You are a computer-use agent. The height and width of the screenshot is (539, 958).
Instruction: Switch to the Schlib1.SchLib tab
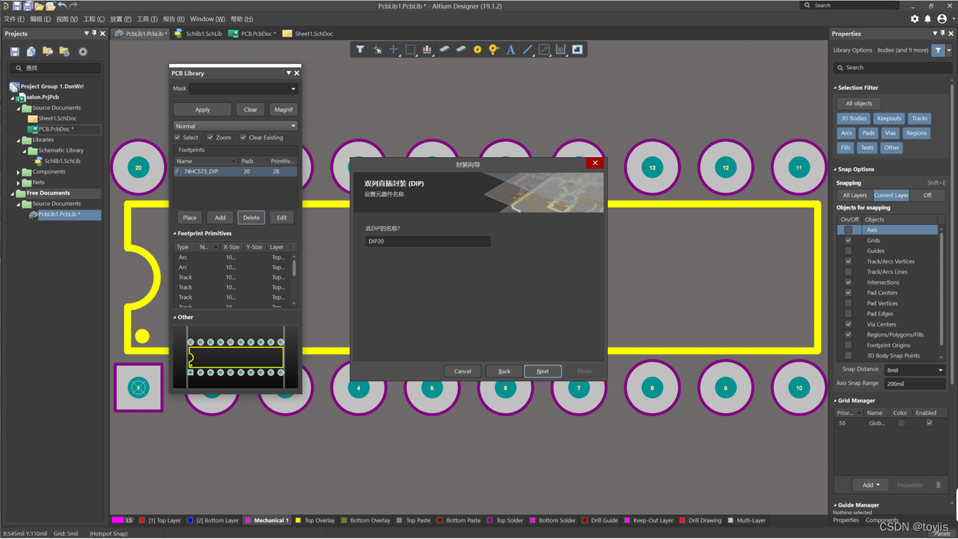pyautogui.click(x=198, y=34)
